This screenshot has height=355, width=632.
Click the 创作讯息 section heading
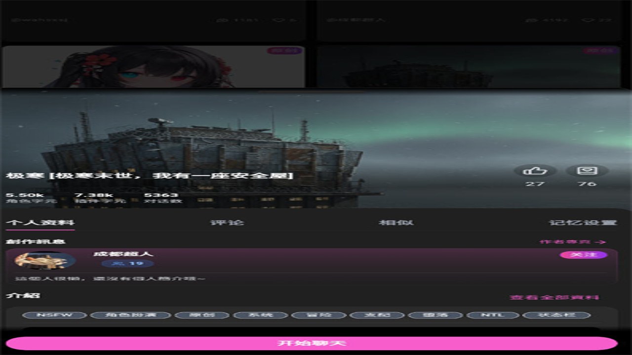(36, 242)
